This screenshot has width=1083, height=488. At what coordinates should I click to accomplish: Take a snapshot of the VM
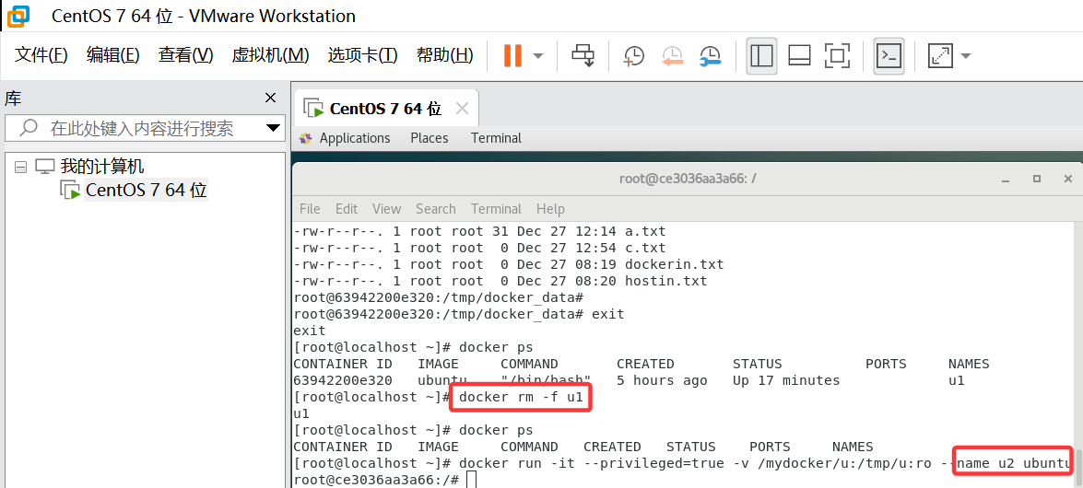(634, 55)
